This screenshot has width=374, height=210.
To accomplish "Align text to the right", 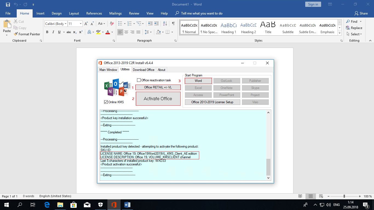I will (x=132, y=32).
